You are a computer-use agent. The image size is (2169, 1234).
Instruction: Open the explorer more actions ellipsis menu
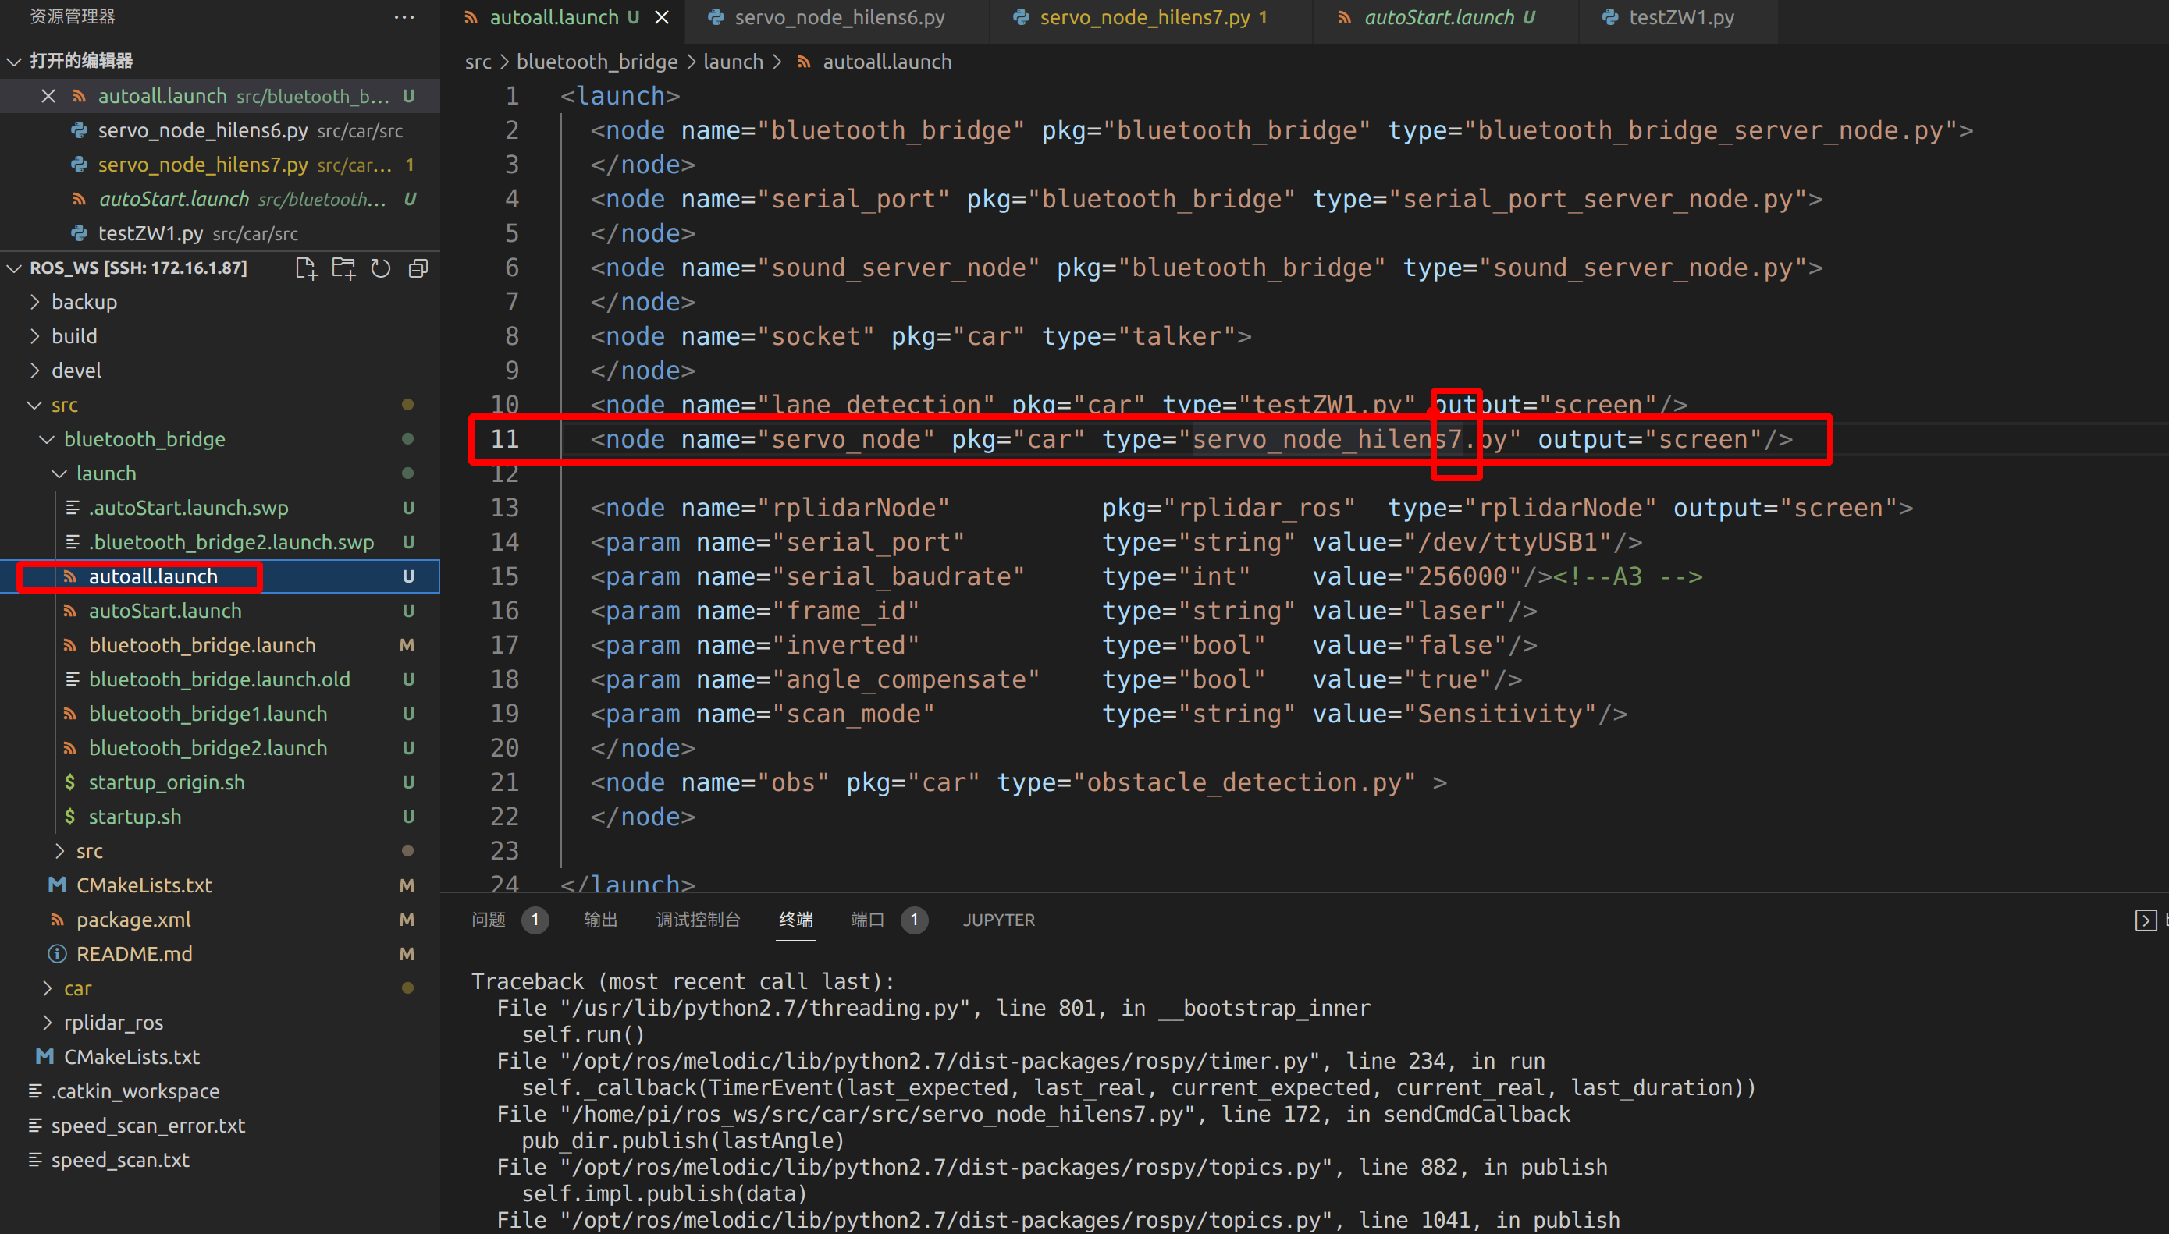click(404, 17)
